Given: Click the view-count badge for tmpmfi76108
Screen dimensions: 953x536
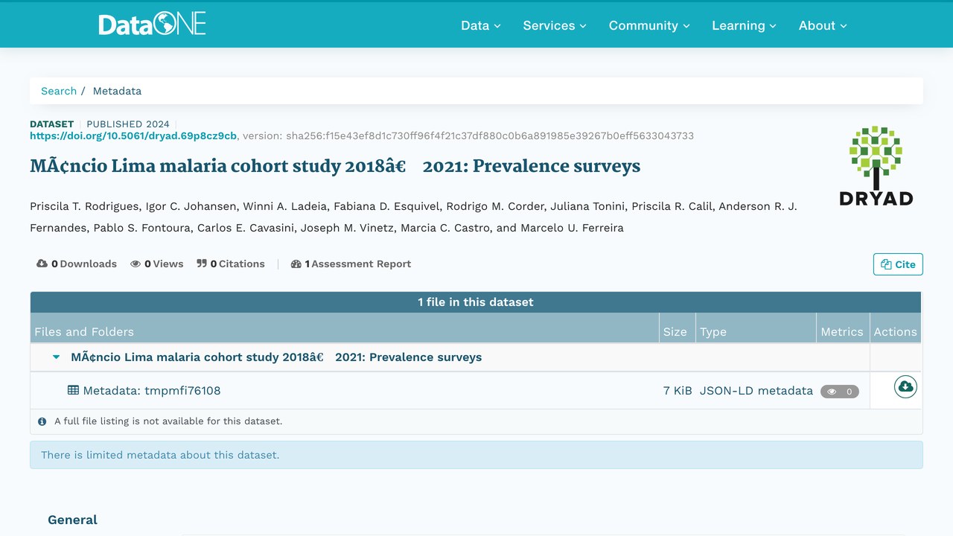Looking at the screenshot, I should pyautogui.click(x=840, y=391).
